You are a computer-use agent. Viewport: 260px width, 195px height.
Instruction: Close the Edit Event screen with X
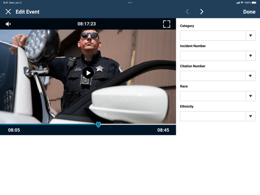point(8,12)
